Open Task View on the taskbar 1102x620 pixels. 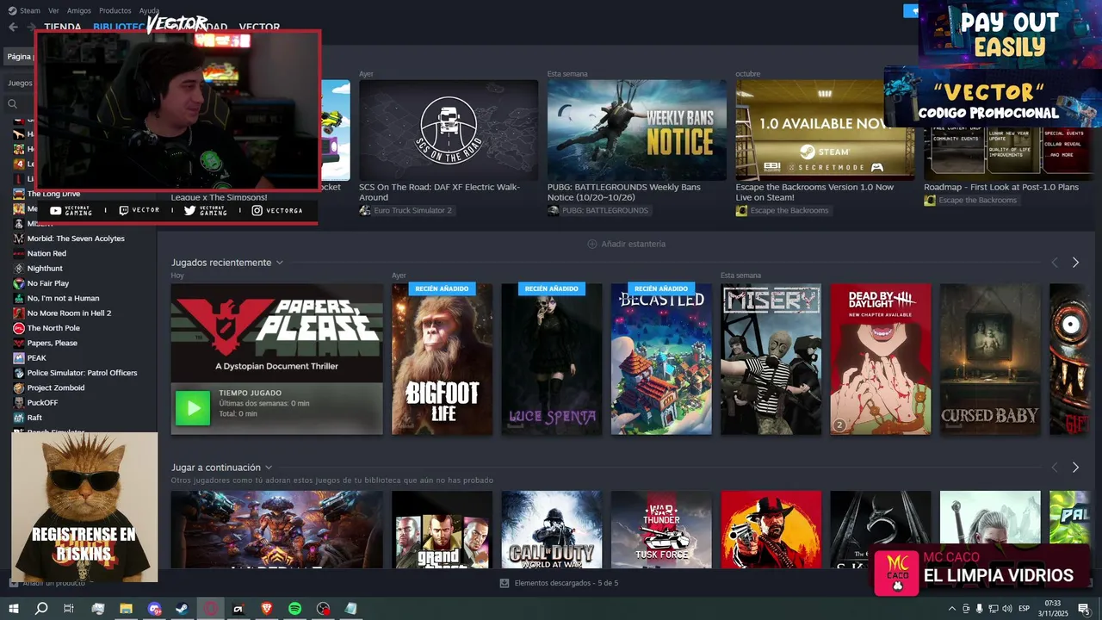pyautogui.click(x=69, y=608)
